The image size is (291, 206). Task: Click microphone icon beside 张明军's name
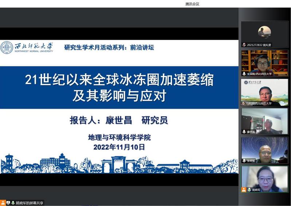pyautogui.click(x=244, y=161)
